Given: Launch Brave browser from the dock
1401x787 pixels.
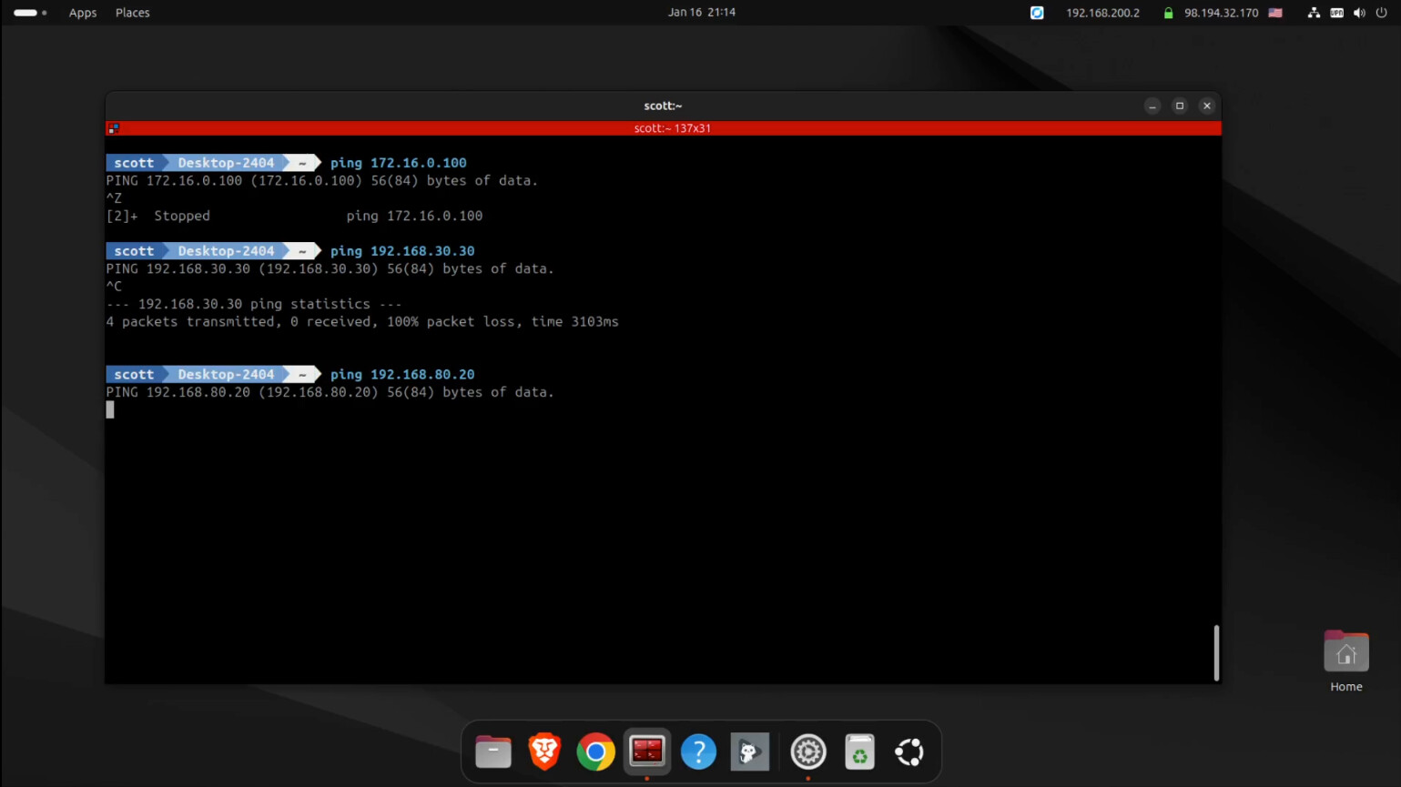Looking at the screenshot, I should coord(544,752).
